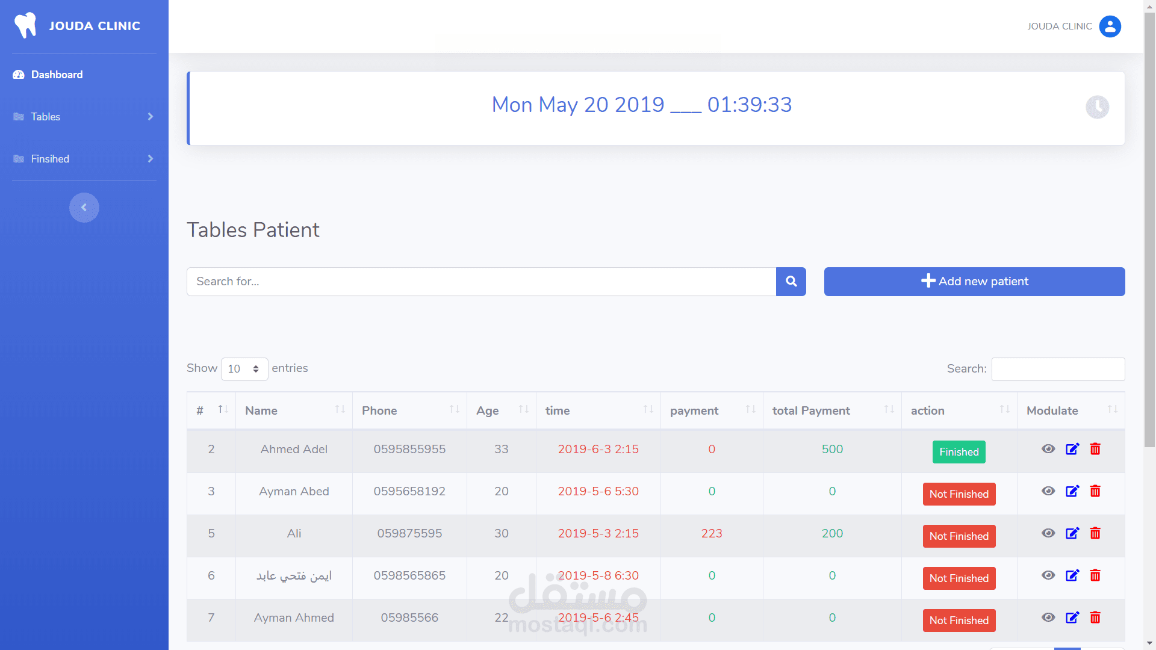
Task: Click the tooth logo of Jouda Clinic
Action: pos(25,25)
